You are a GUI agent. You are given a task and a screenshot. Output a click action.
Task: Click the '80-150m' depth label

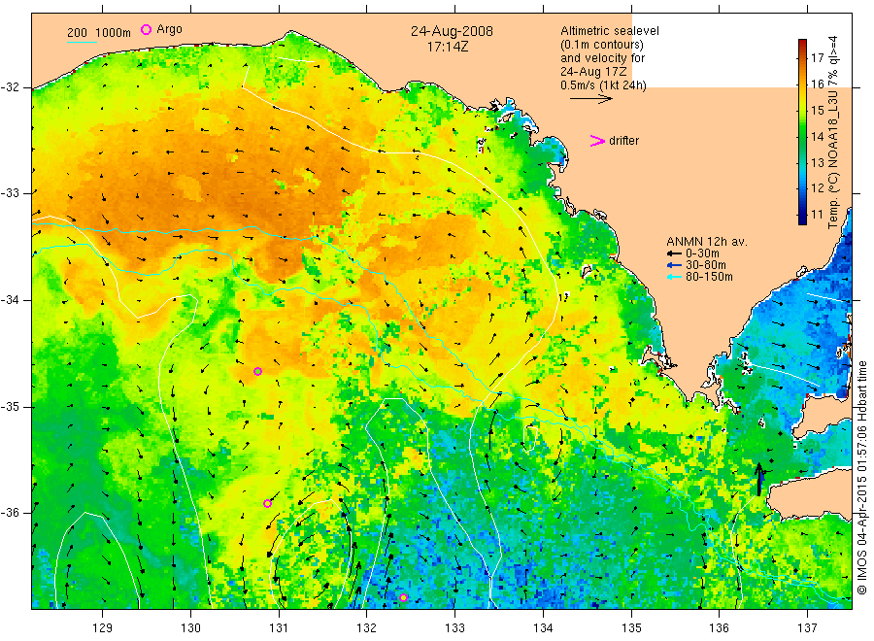tap(709, 277)
